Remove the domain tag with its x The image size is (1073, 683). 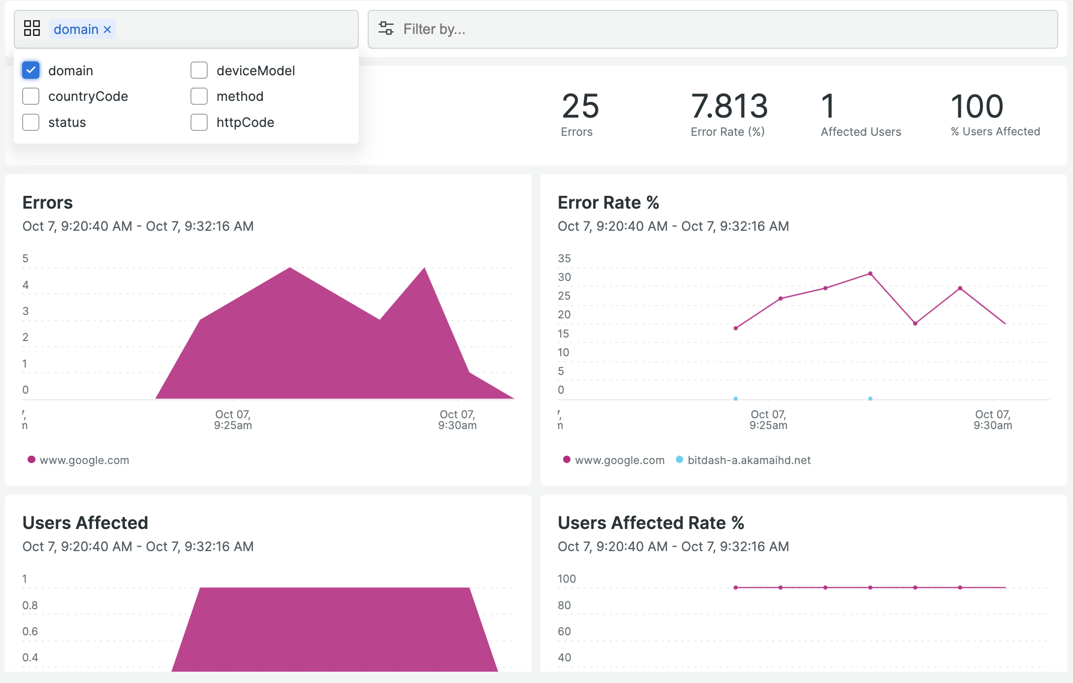(x=107, y=30)
